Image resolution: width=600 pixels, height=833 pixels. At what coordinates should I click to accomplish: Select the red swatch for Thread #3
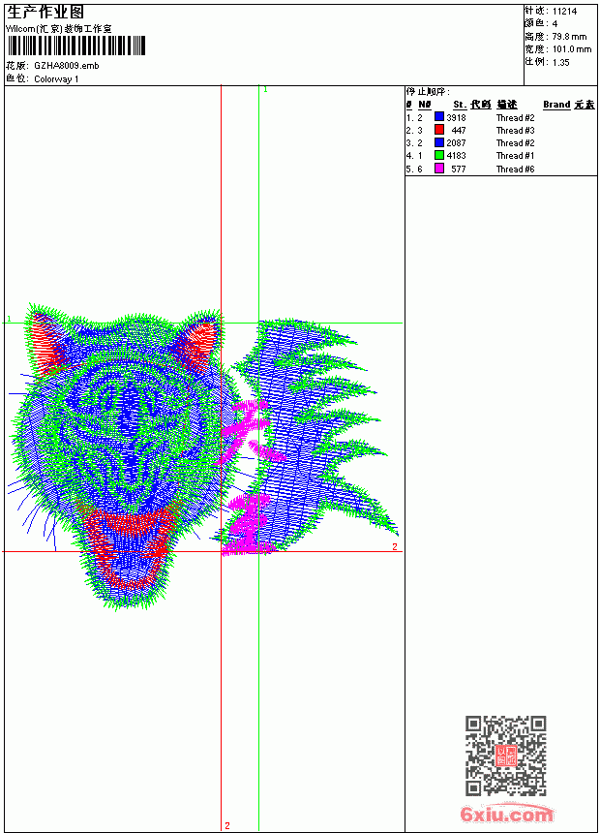click(439, 130)
